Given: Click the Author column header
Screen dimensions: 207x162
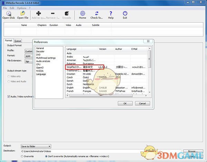Looking at the screenshot, I should [x=122, y=49].
